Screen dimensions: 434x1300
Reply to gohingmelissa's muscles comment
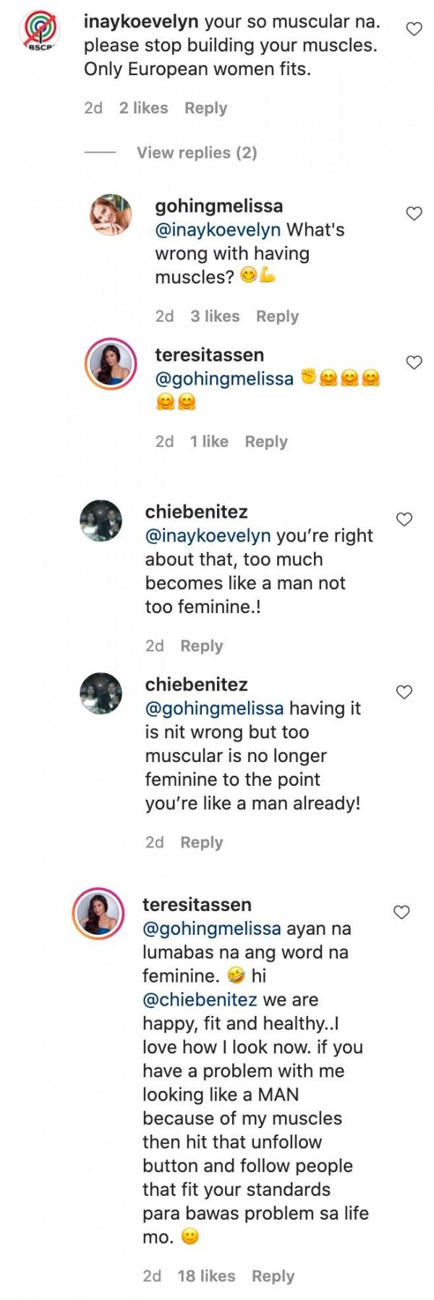pos(277,317)
